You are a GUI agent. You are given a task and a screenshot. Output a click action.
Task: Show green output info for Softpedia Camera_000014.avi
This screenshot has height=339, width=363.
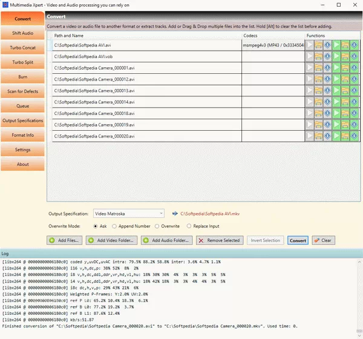355,102
